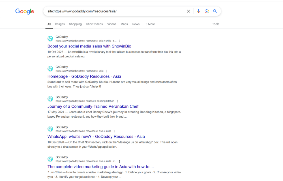Screen dimensions: 283x181
Task: Click the blue magnifying glass search icon
Action: click(x=215, y=11)
